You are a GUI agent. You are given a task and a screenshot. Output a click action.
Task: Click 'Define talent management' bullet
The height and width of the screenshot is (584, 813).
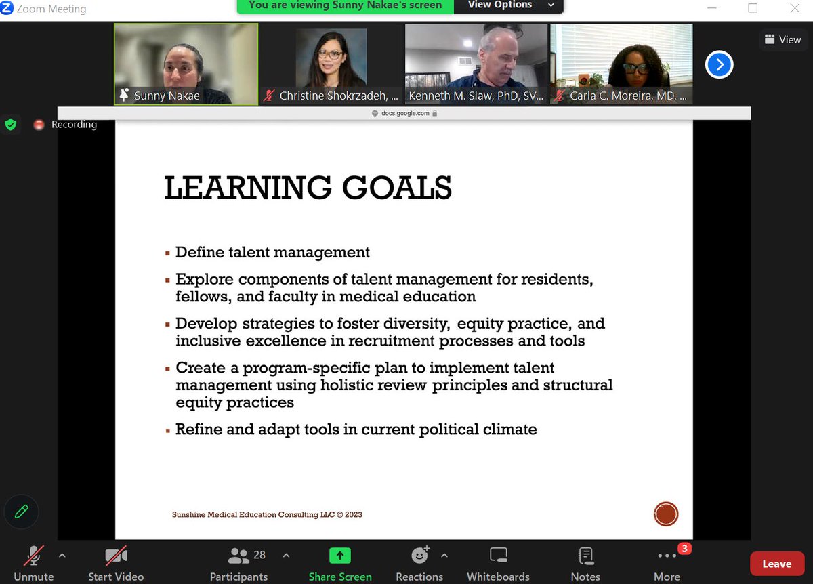pos(272,253)
